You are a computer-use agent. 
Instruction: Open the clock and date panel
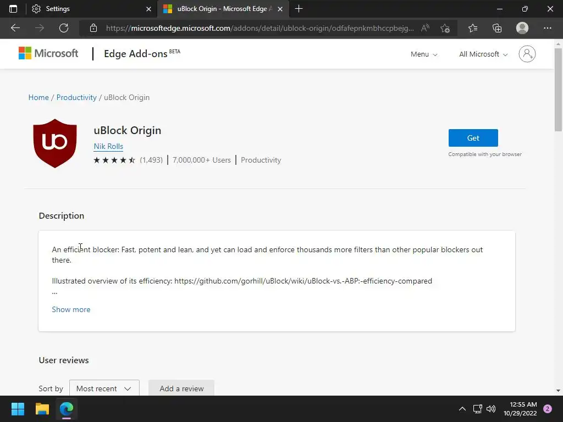pyautogui.click(x=520, y=409)
